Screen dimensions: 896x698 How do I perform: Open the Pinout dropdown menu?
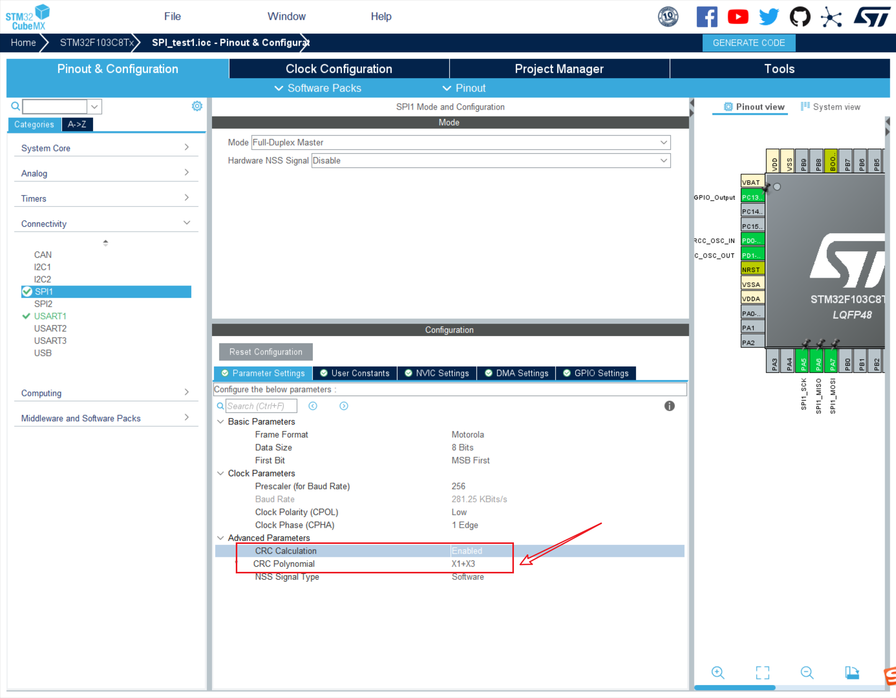[x=464, y=88]
